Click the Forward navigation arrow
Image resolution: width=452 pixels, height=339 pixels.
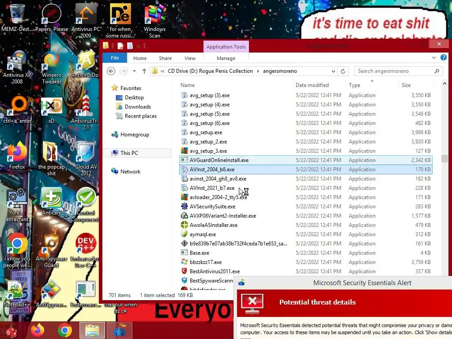pos(124,71)
